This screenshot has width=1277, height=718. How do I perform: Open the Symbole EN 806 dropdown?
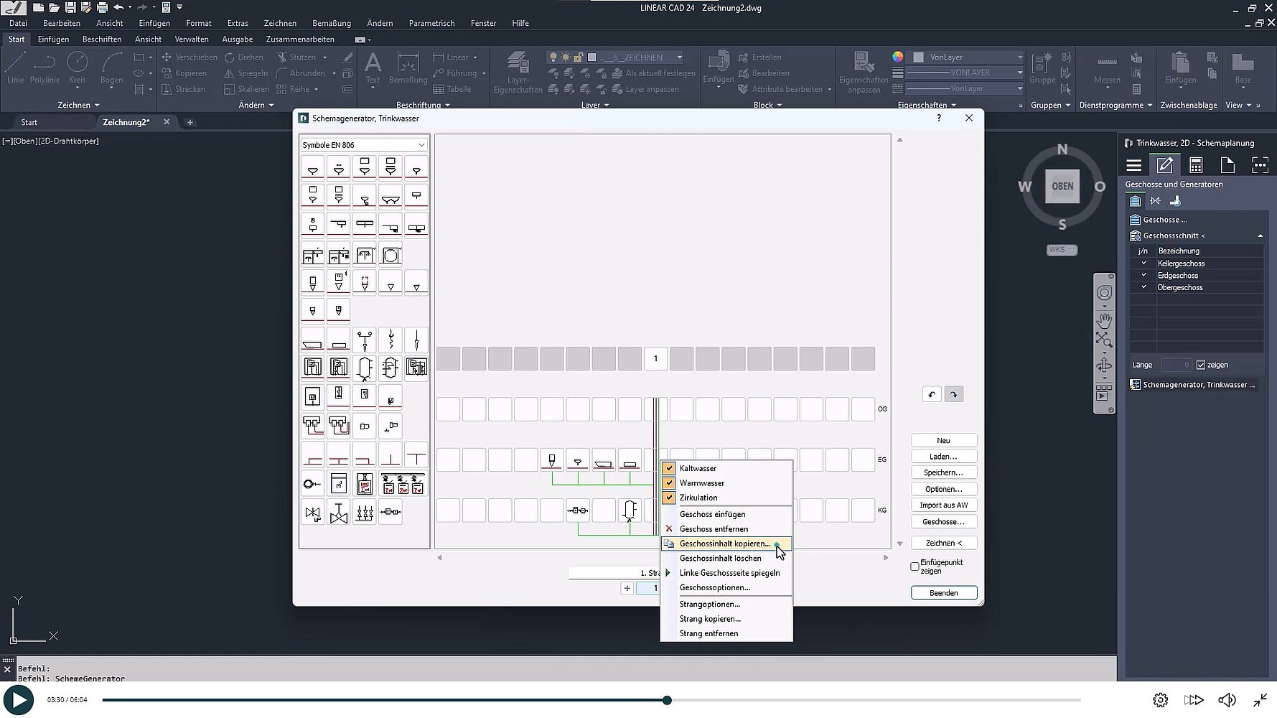[421, 144]
